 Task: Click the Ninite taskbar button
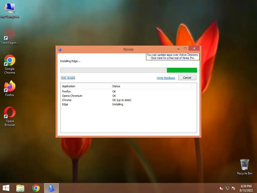[x=51, y=188]
